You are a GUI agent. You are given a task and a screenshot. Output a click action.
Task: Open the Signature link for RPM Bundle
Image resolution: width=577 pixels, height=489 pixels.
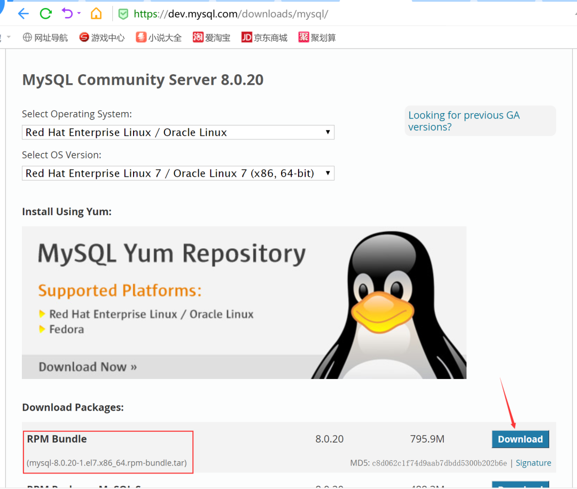pyautogui.click(x=533, y=463)
